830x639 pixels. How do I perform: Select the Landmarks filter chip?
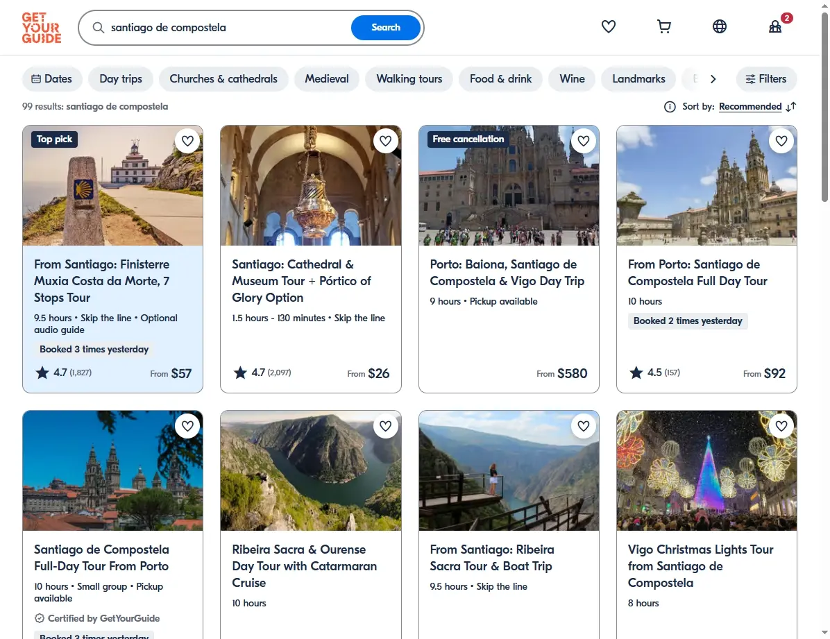point(639,79)
